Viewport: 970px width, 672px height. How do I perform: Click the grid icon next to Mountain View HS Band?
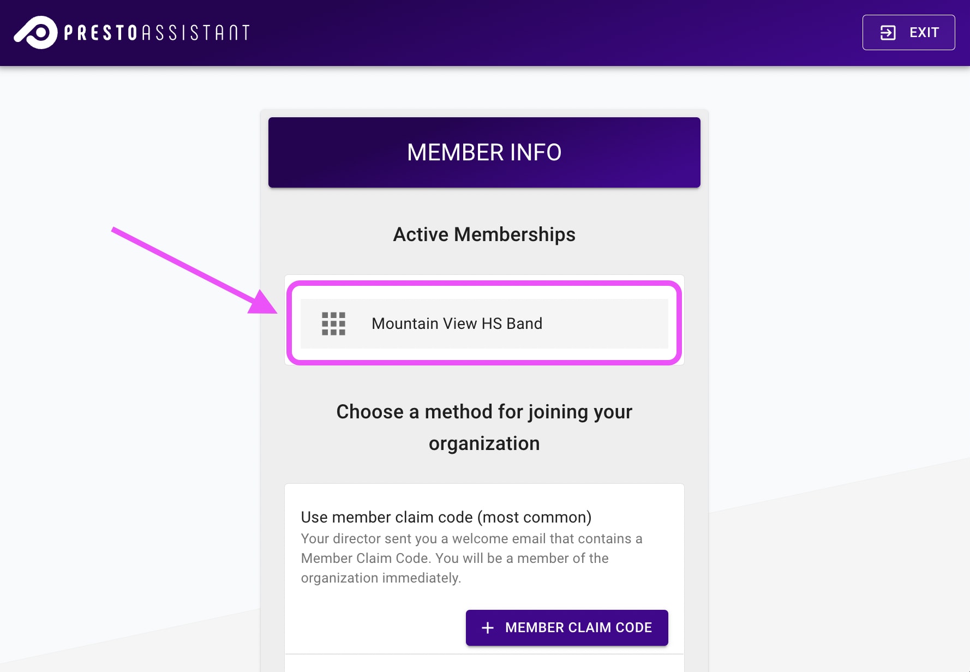coord(333,323)
